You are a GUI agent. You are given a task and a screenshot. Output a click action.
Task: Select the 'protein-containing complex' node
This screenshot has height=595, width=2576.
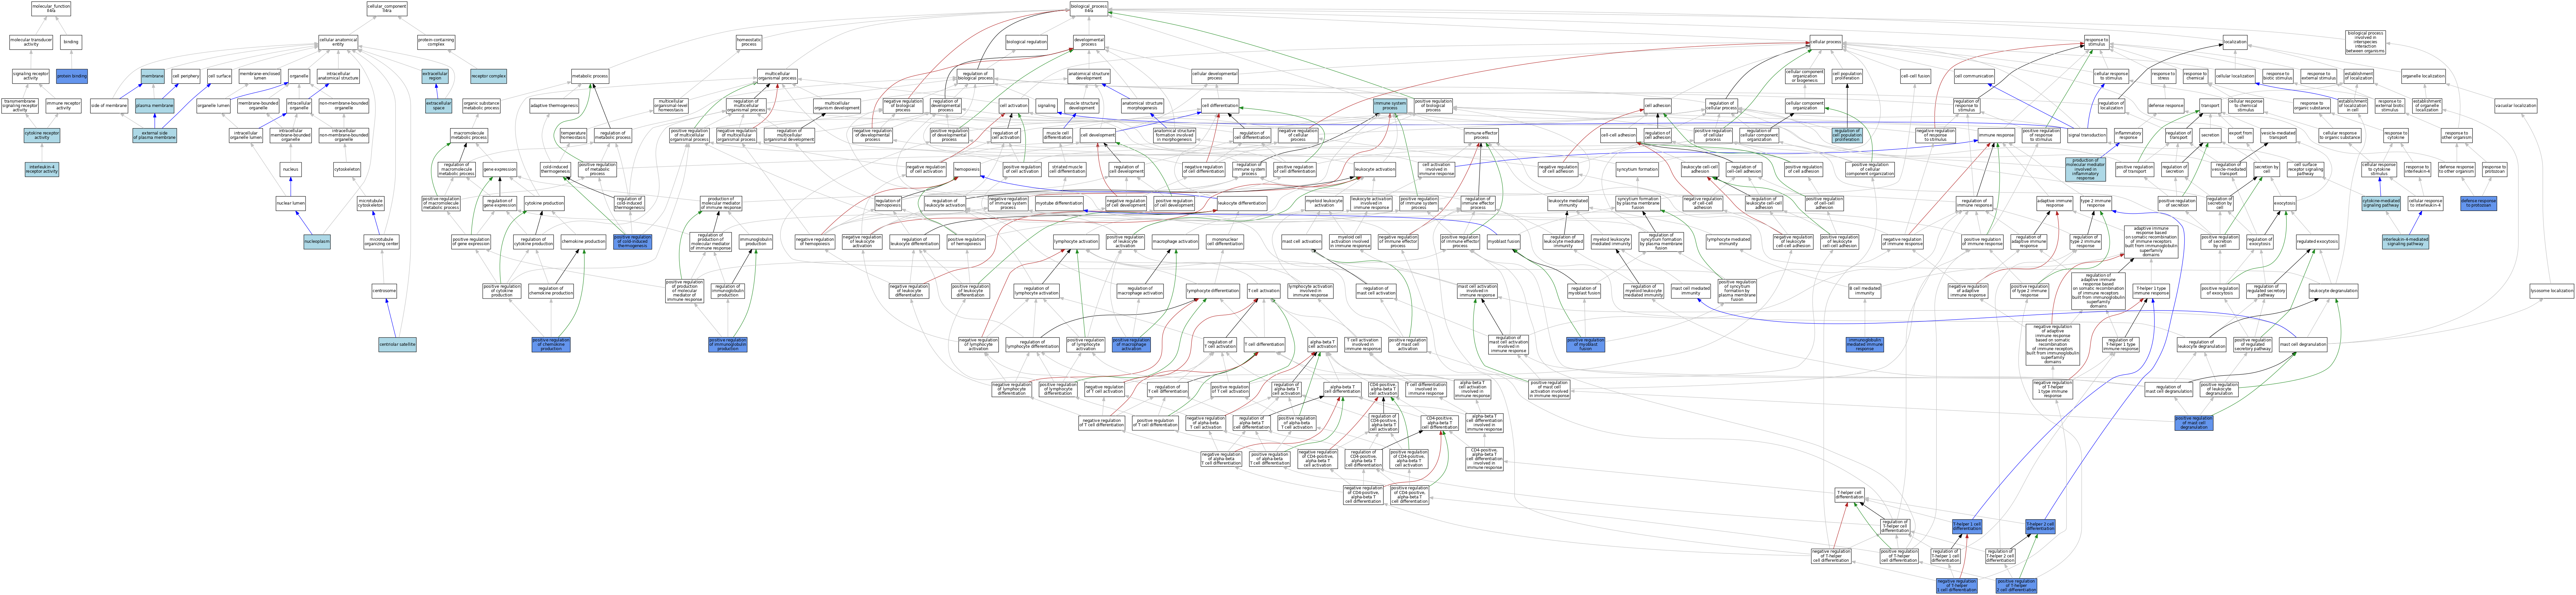coord(436,42)
